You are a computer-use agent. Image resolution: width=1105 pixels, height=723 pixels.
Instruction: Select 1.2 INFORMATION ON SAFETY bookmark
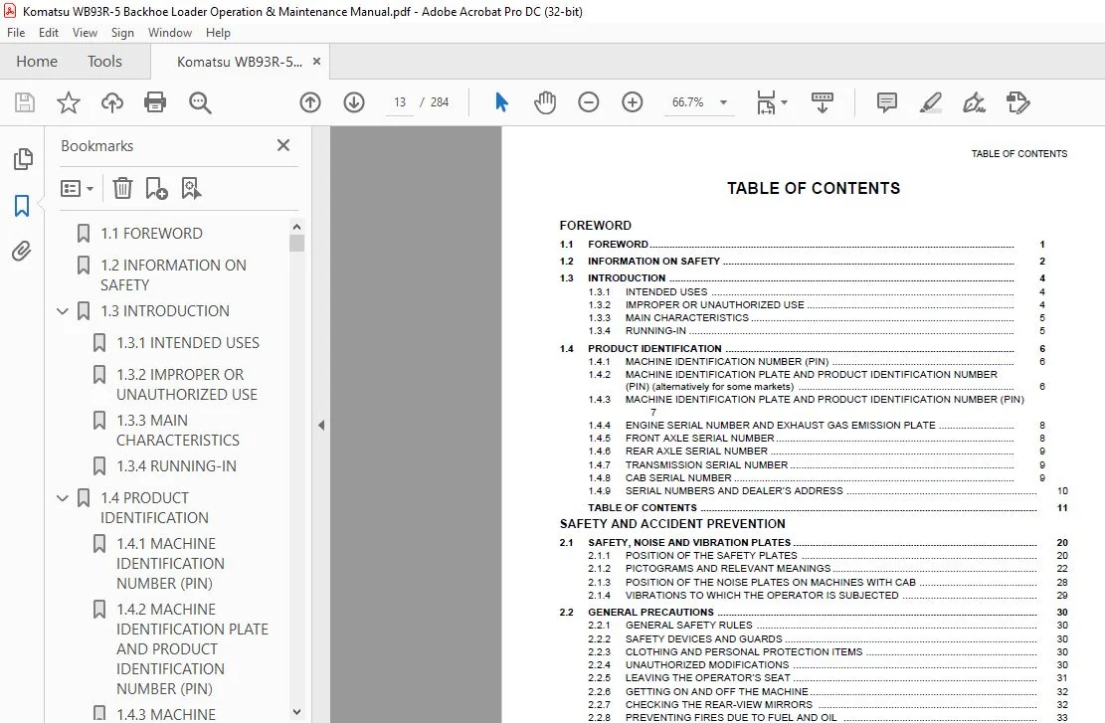coord(173,274)
